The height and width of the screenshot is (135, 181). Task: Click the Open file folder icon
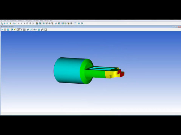[5, 23]
